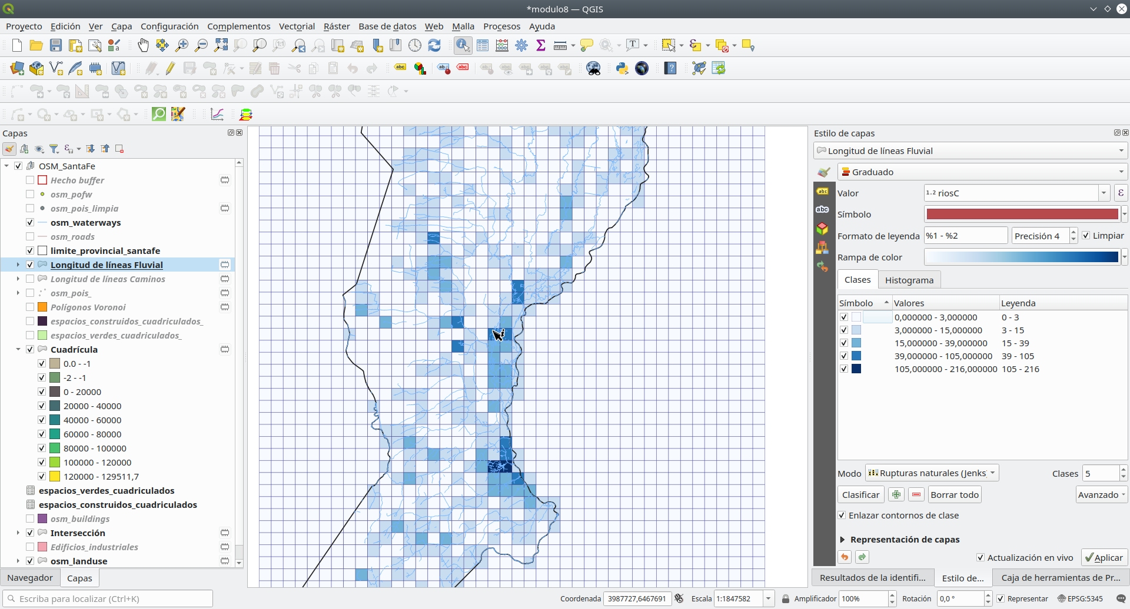Screen dimensions: 1130x609
Task: Click the Statistical Summary sigma icon
Action: 541,45
